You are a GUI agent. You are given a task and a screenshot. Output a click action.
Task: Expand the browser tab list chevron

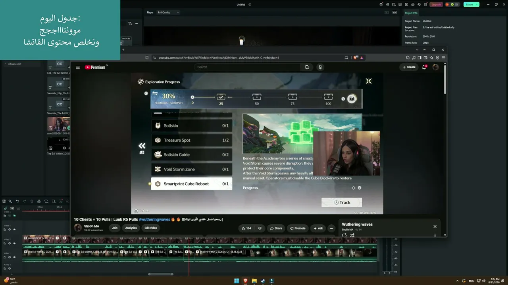click(x=417, y=49)
